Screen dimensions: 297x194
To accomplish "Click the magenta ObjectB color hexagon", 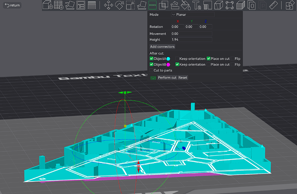I will (168, 65).
